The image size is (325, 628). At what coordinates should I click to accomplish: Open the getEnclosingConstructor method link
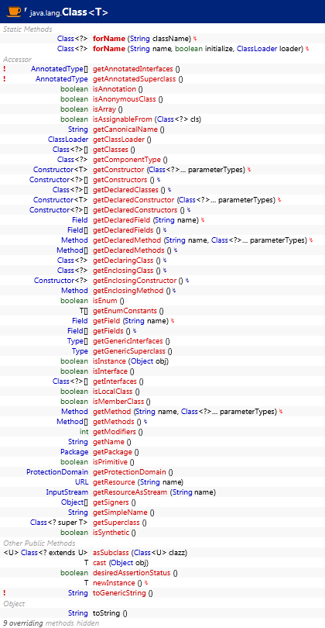(135, 281)
